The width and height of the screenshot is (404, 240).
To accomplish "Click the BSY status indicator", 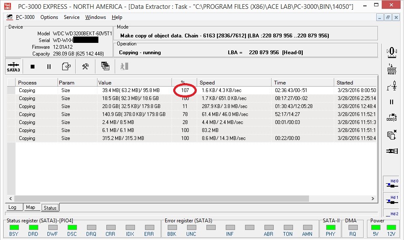I will [x=14, y=227].
